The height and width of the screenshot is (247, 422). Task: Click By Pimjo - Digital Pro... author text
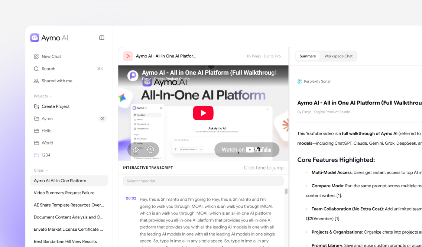[265, 56]
